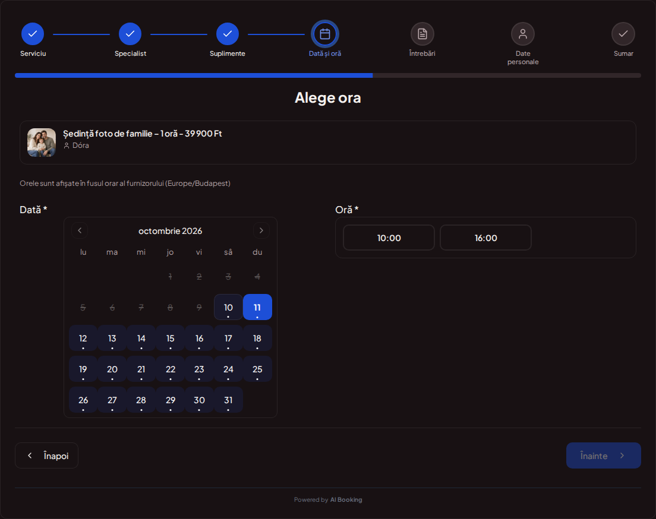Select October 28 on the calendar
The width and height of the screenshot is (656, 519).
pyautogui.click(x=141, y=400)
